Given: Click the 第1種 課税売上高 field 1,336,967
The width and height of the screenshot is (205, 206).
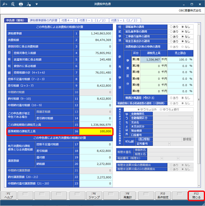Looking at the screenshot, I should click(151, 60).
